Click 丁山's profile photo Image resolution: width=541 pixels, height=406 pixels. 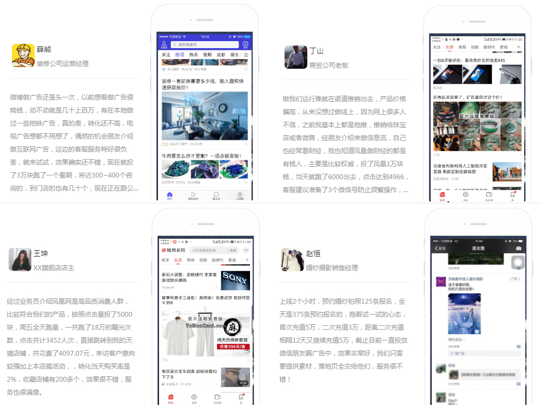click(296, 57)
